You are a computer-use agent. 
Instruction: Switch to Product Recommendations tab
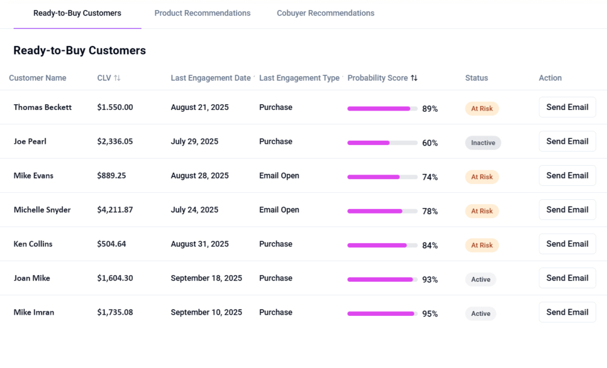pyautogui.click(x=202, y=13)
